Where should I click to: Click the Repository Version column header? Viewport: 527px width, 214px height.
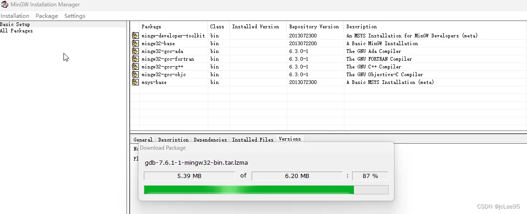(x=315, y=26)
